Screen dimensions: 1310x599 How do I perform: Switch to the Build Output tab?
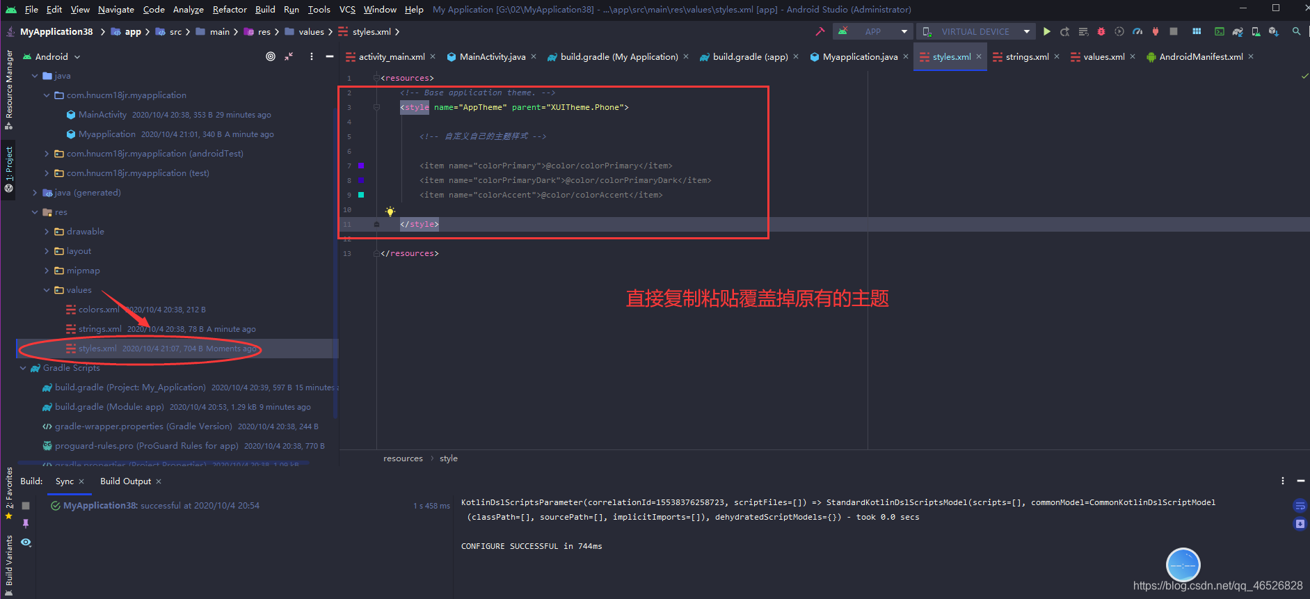coord(125,481)
